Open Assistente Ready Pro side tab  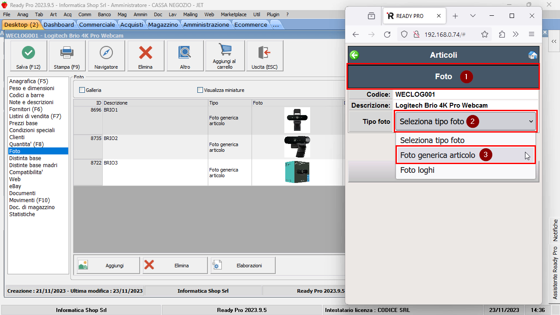click(x=555, y=273)
